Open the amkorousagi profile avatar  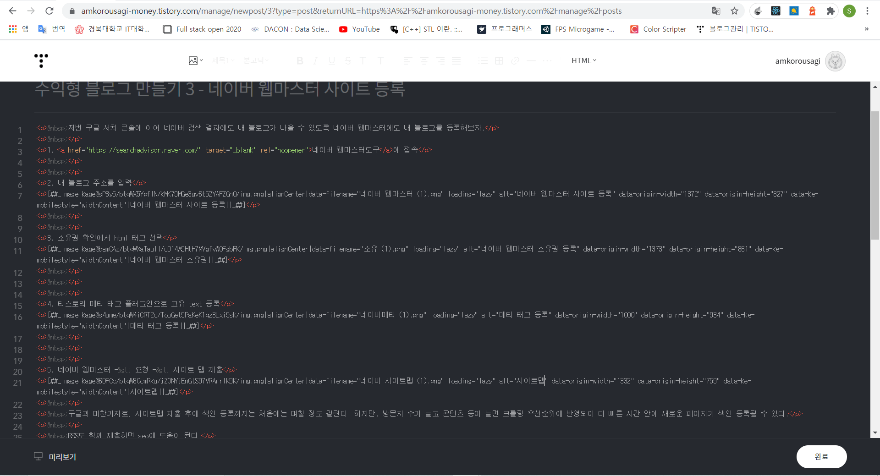click(835, 61)
